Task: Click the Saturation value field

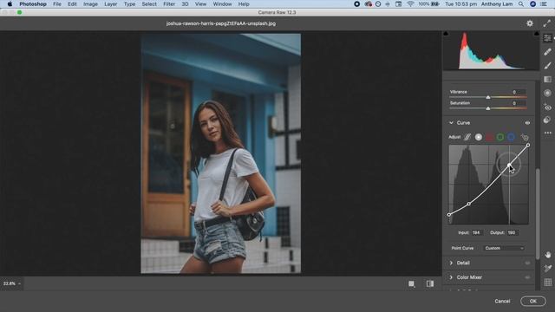Action: 514,103
